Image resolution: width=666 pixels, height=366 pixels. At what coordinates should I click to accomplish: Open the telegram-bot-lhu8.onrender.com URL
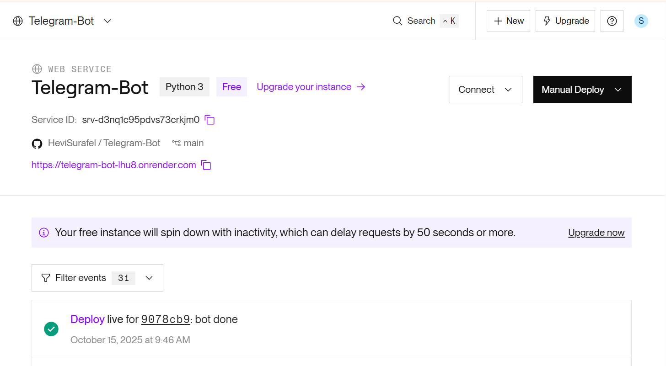tap(113, 165)
